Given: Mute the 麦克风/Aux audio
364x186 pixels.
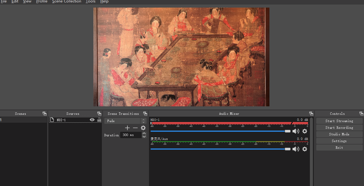Looking at the screenshot, I should pyautogui.click(x=296, y=149).
